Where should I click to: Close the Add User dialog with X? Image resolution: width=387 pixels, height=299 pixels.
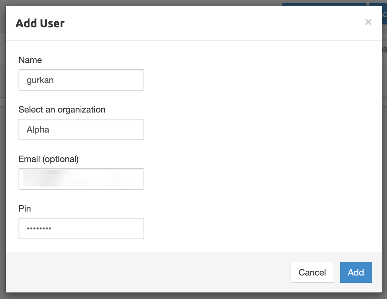(x=368, y=22)
